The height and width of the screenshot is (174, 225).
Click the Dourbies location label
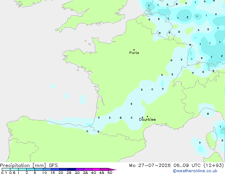pyautogui.click(x=147, y=119)
